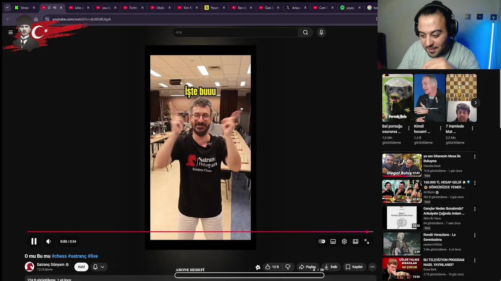
Task: Click the Katıl join button
Action: (81, 267)
